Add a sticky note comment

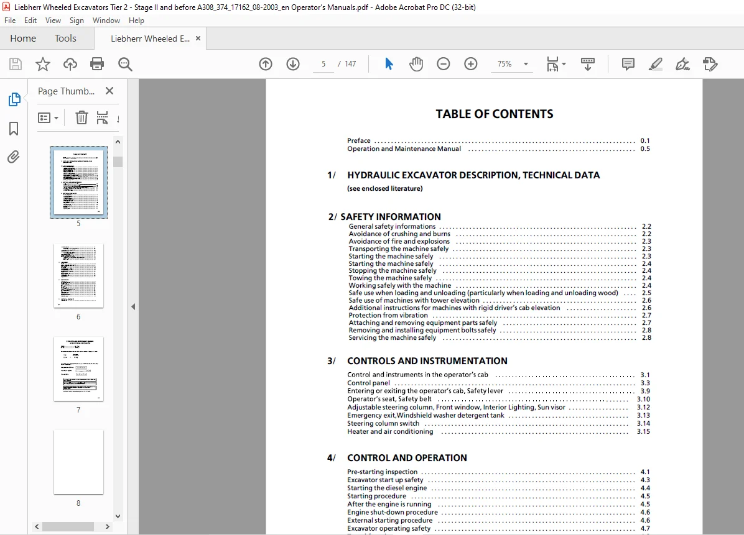[x=628, y=64]
